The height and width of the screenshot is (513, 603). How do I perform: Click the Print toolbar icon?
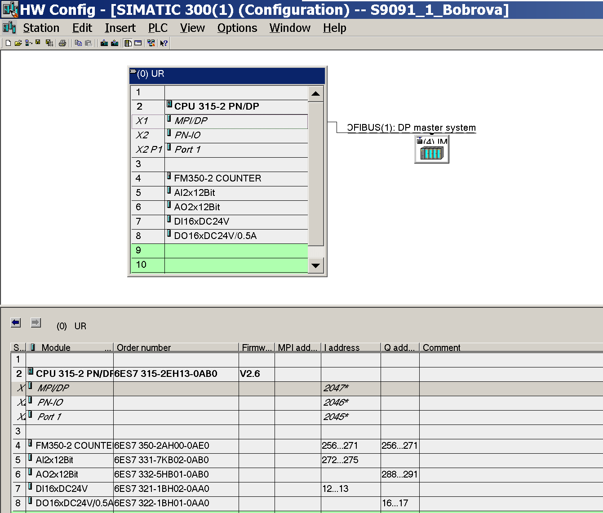click(62, 43)
